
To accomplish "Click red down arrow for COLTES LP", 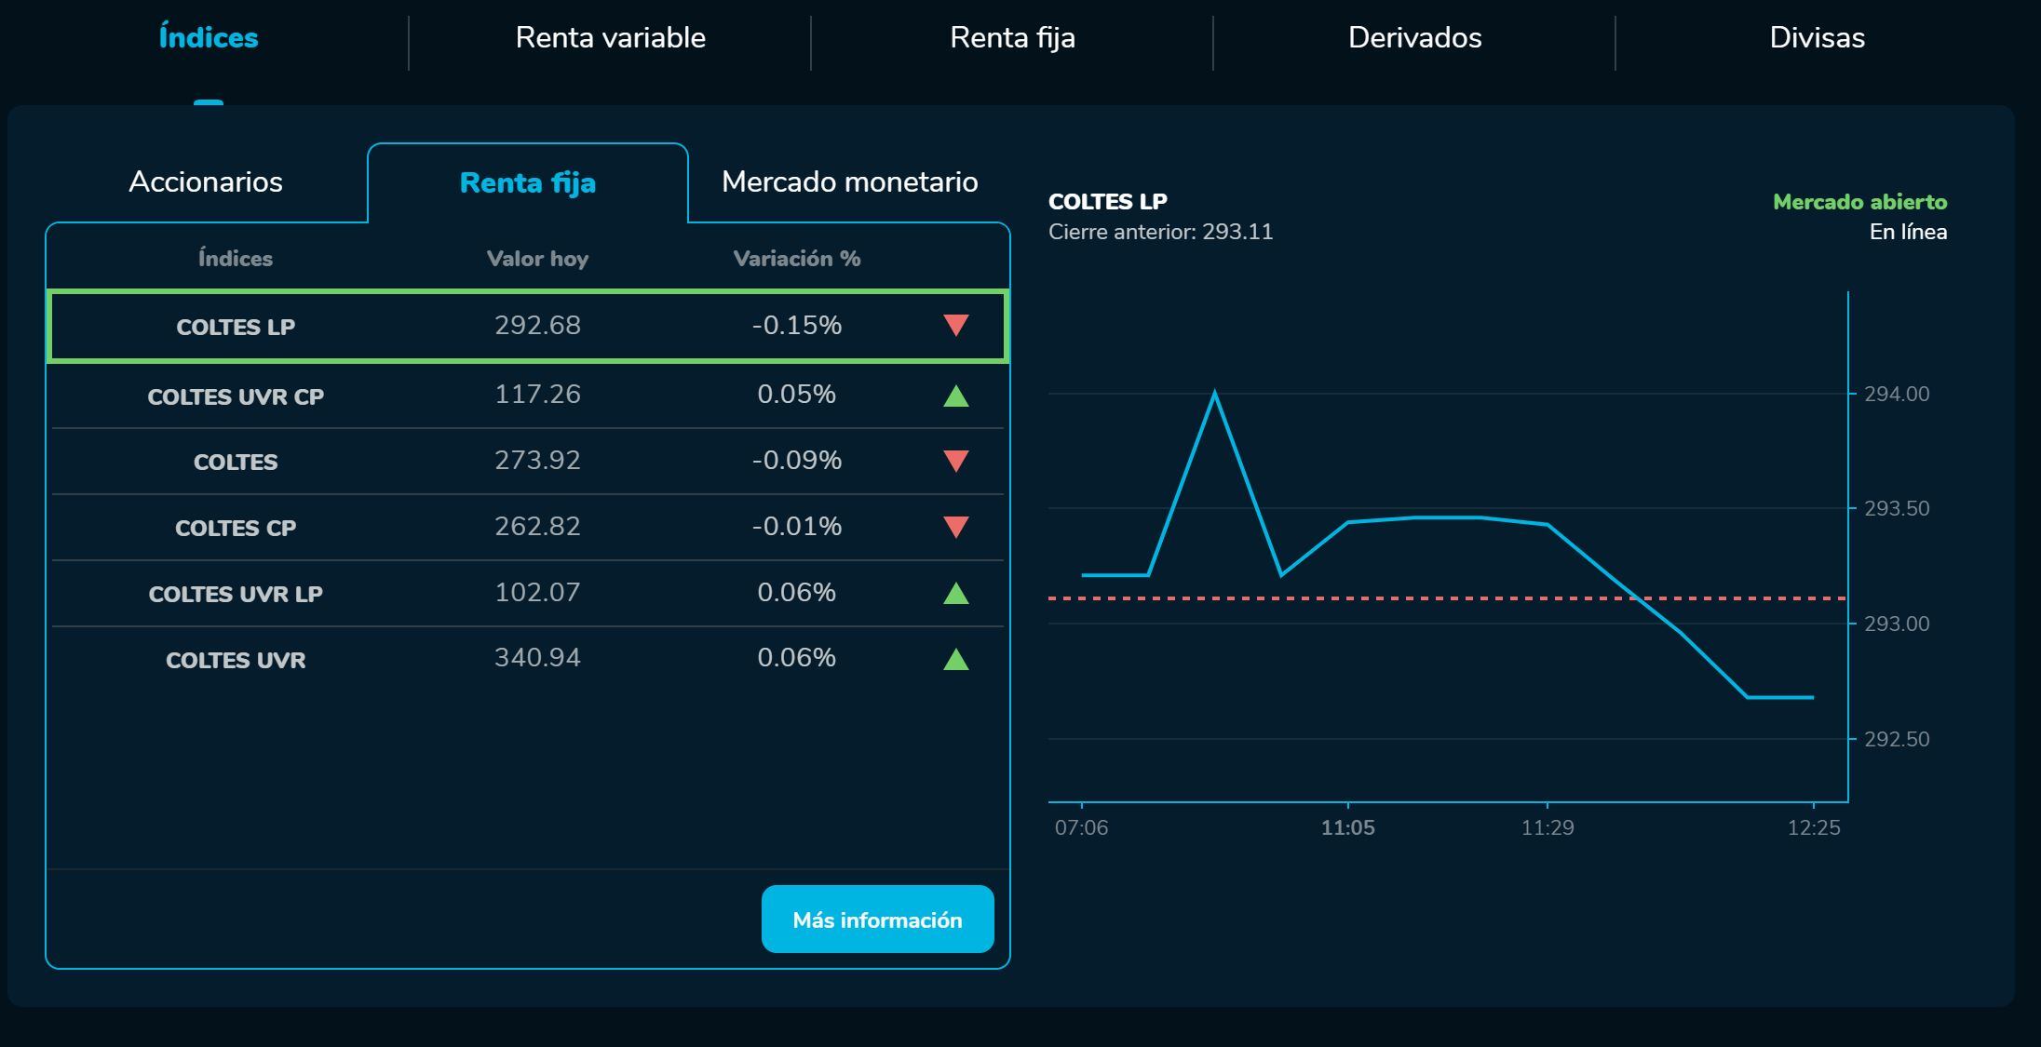I will (x=955, y=325).
